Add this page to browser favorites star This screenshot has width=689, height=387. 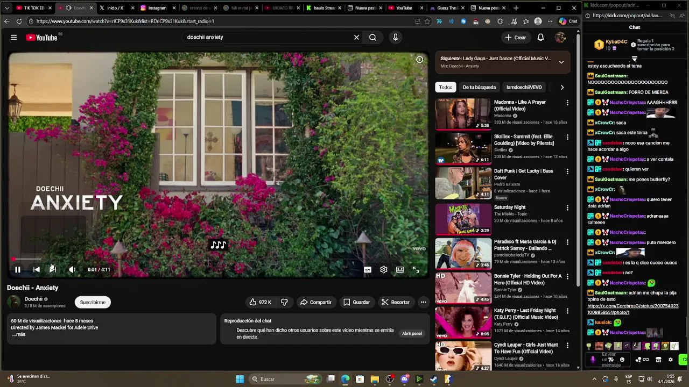(427, 21)
